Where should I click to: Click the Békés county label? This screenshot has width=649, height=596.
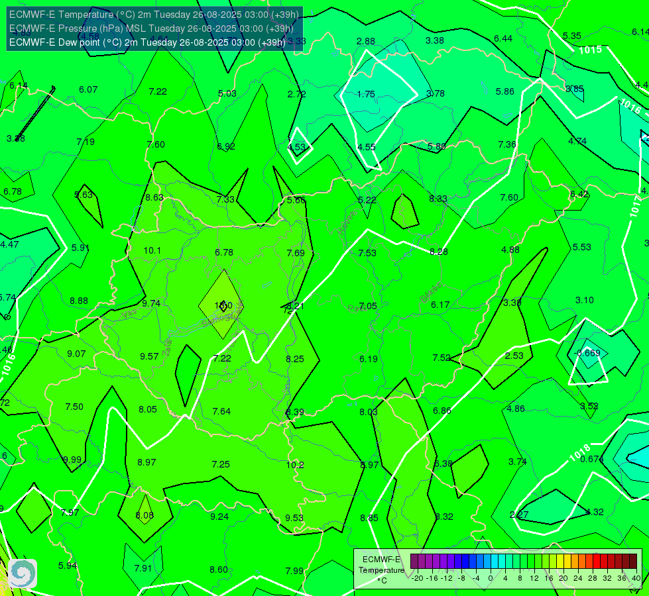pyautogui.click(x=430, y=293)
